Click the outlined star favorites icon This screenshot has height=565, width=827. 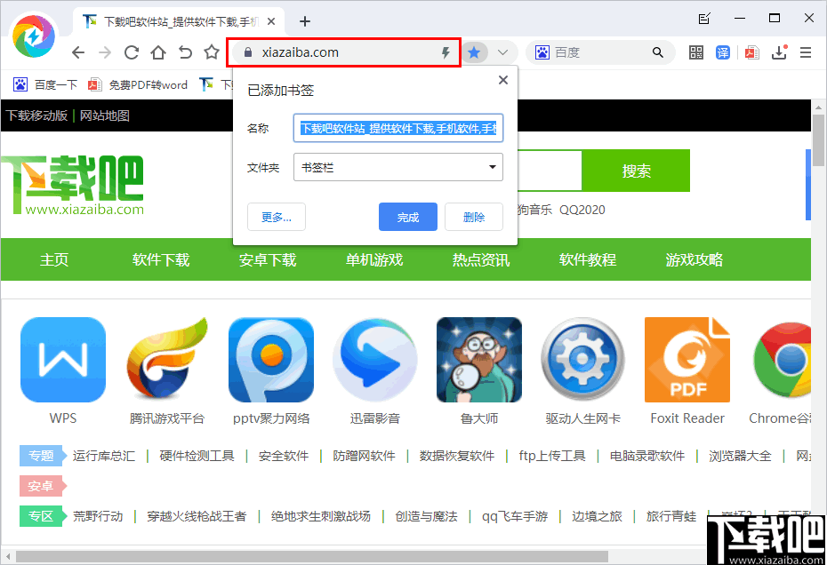click(x=212, y=52)
